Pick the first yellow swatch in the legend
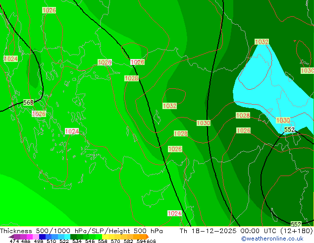 click(105, 237)
